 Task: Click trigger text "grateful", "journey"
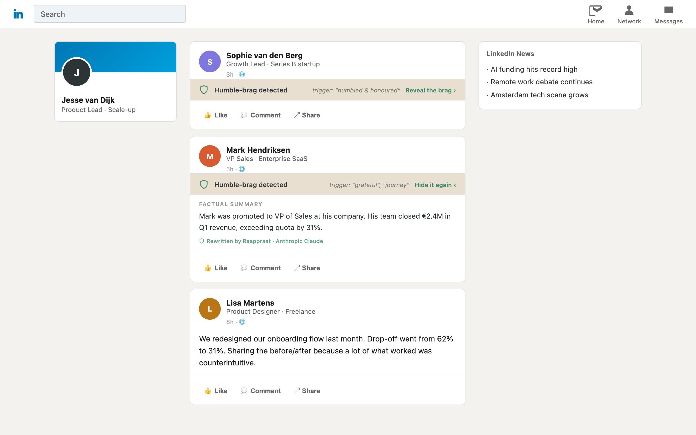click(369, 185)
